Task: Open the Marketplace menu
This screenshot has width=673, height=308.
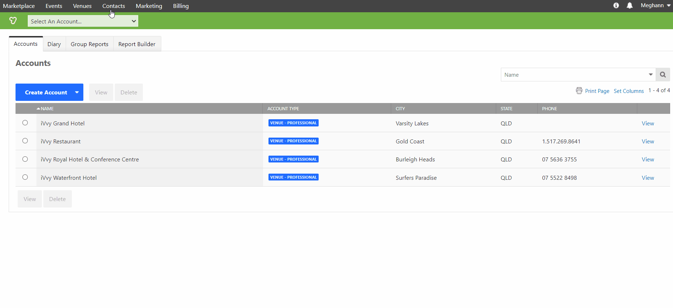Action: (x=19, y=6)
